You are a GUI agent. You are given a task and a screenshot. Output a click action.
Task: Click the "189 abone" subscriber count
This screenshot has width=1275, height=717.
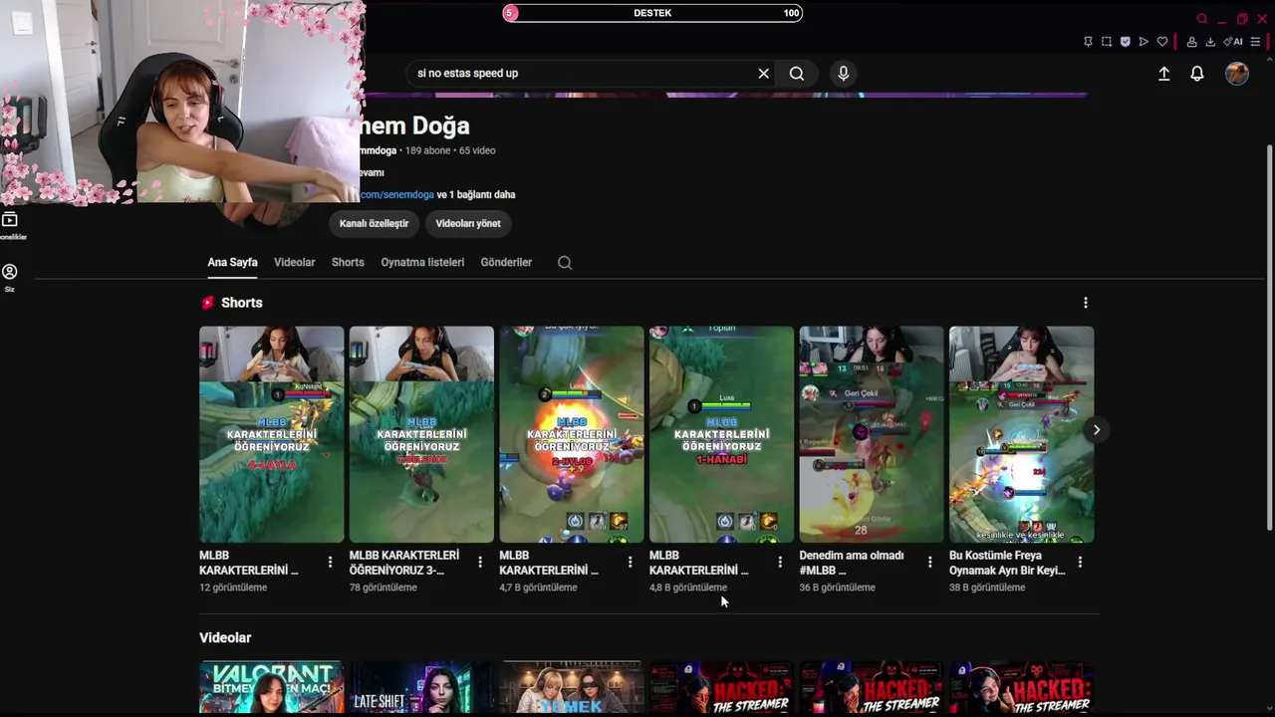click(x=428, y=151)
